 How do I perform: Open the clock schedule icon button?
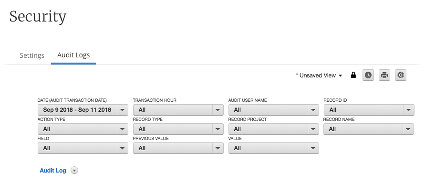point(368,75)
